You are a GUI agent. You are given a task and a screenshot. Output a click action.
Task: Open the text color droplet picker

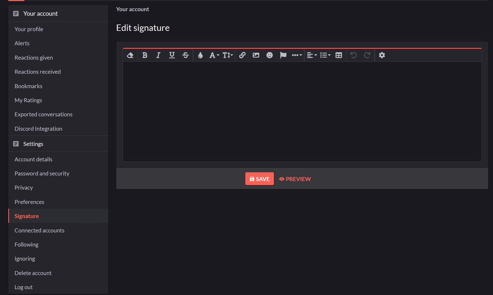pos(200,55)
